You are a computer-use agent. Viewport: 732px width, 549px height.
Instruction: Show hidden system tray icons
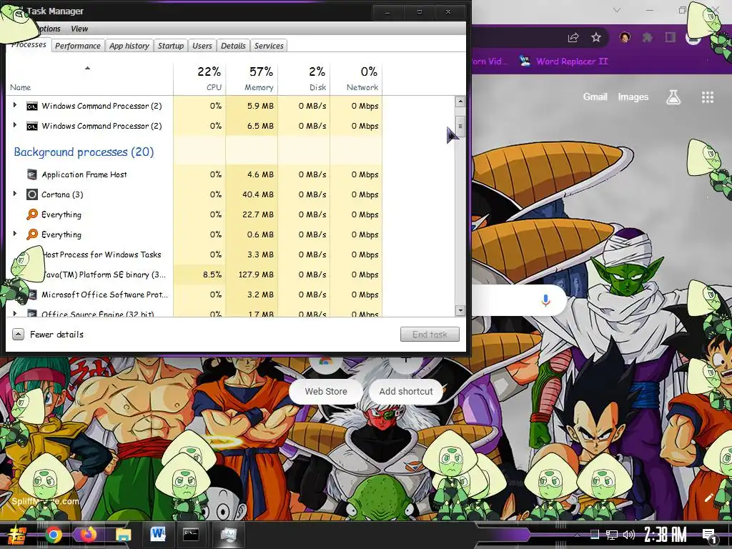click(578, 535)
